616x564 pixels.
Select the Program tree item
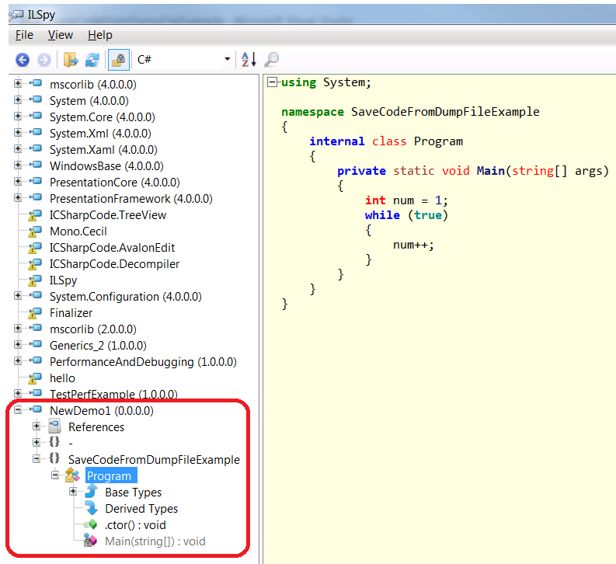tap(111, 475)
